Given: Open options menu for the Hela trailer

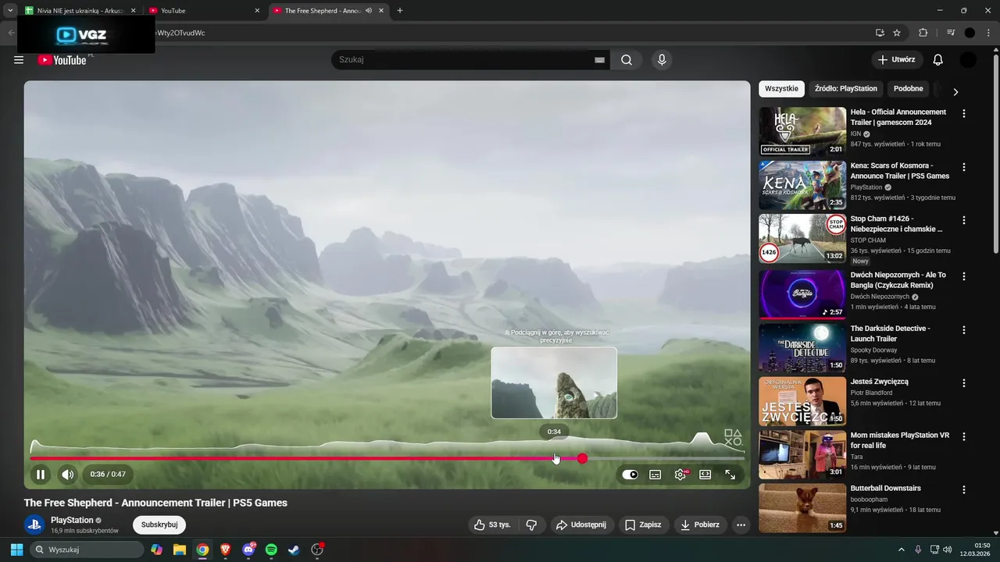Looking at the screenshot, I should click(x=963, y=113).
